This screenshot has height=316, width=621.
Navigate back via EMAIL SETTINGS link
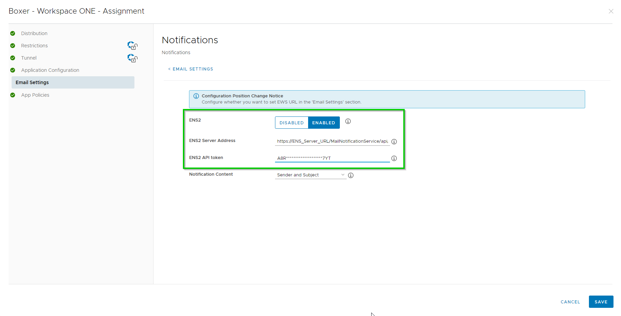pos(190,69)
